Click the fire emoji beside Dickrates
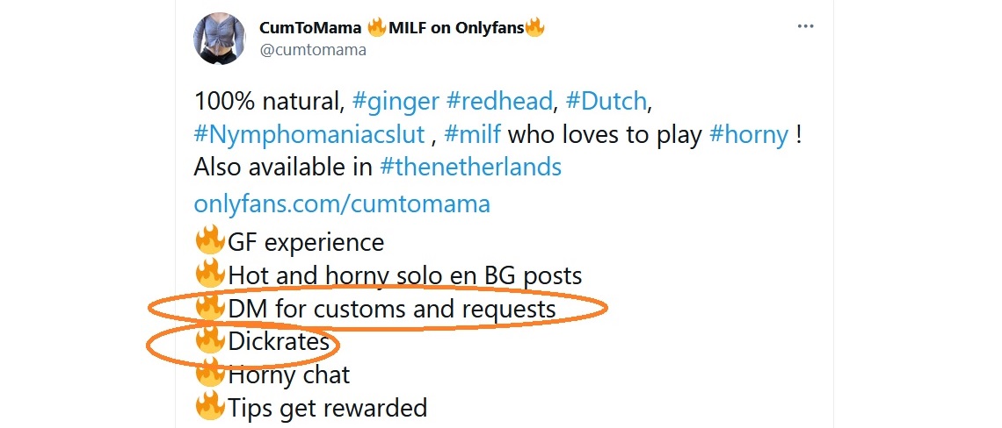This screenshot has height=428, width=1002. point(209,341)
